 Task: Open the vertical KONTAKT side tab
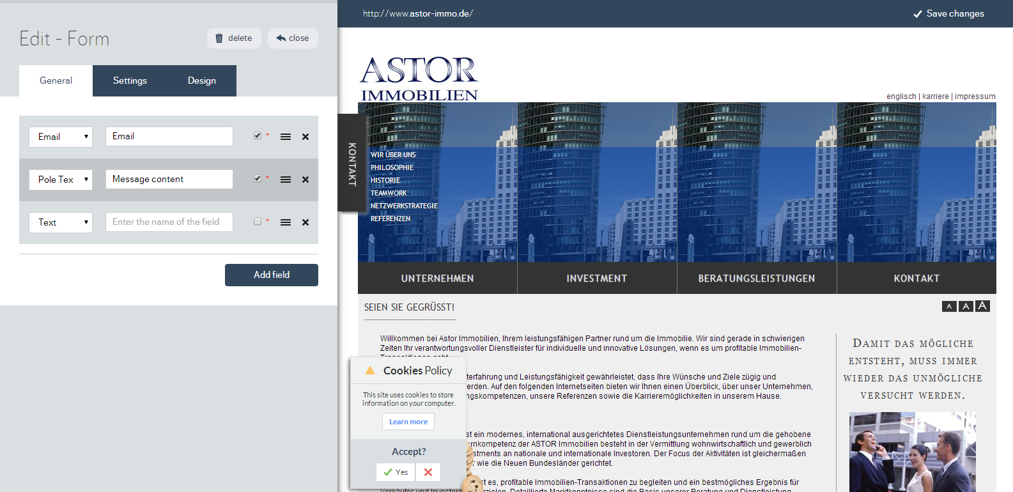[x=352, y=164]
